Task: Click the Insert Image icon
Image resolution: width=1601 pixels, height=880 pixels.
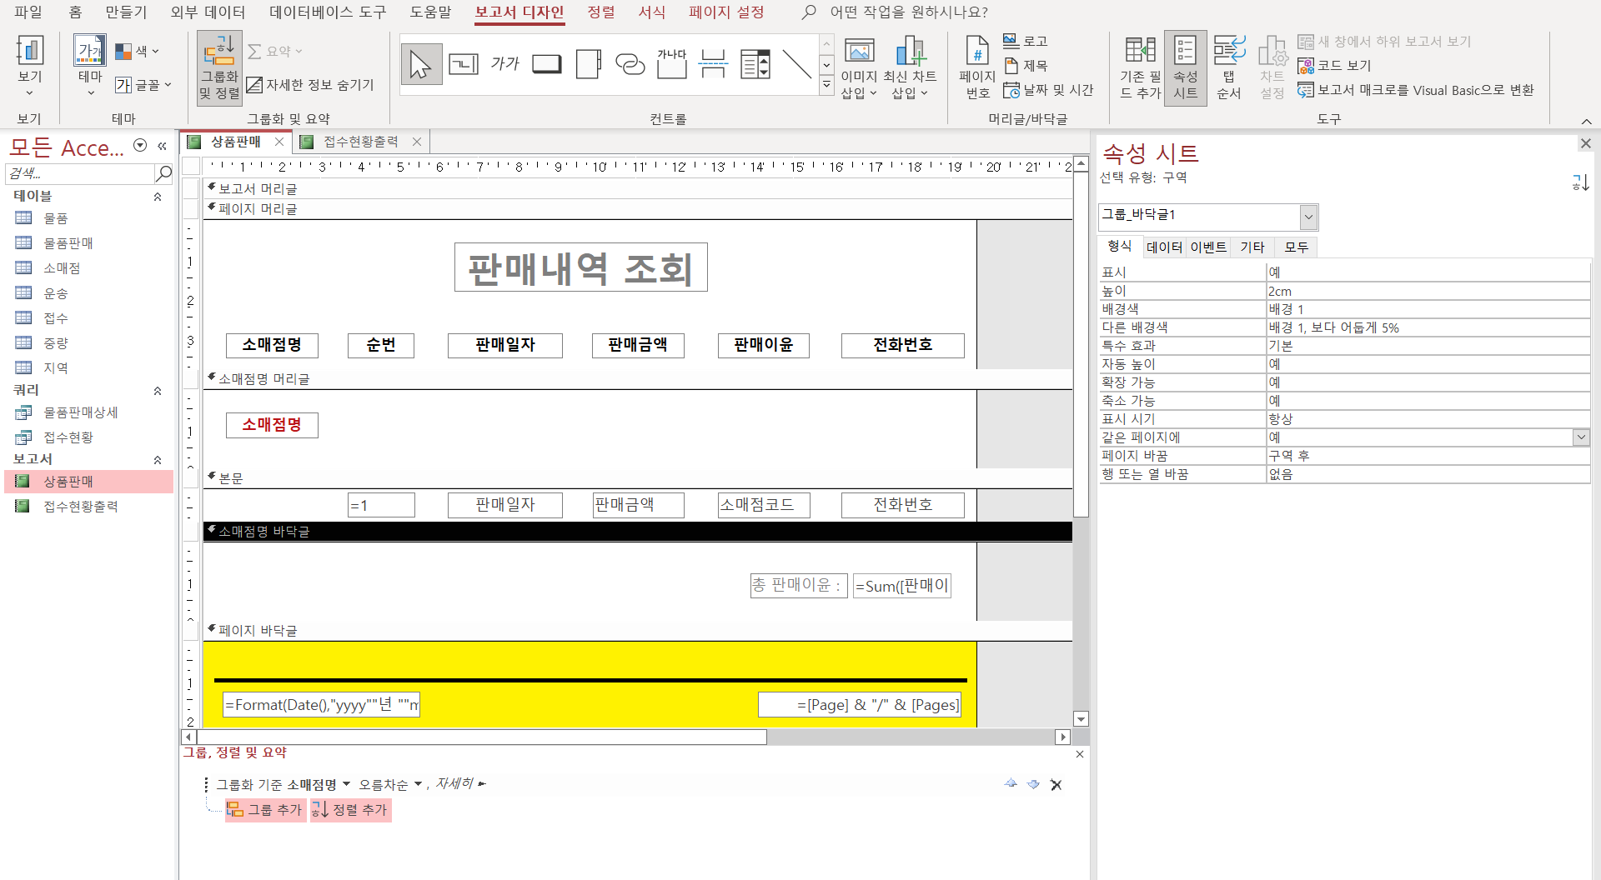Action: click(859, 68)
